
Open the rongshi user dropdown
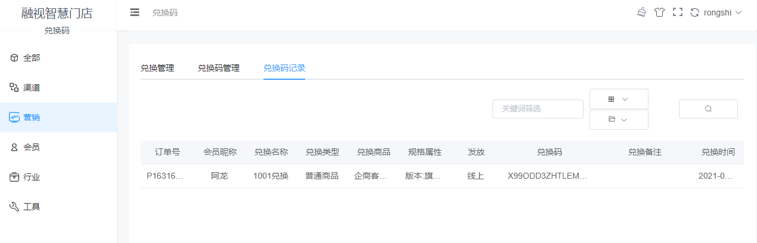[723, 12]
